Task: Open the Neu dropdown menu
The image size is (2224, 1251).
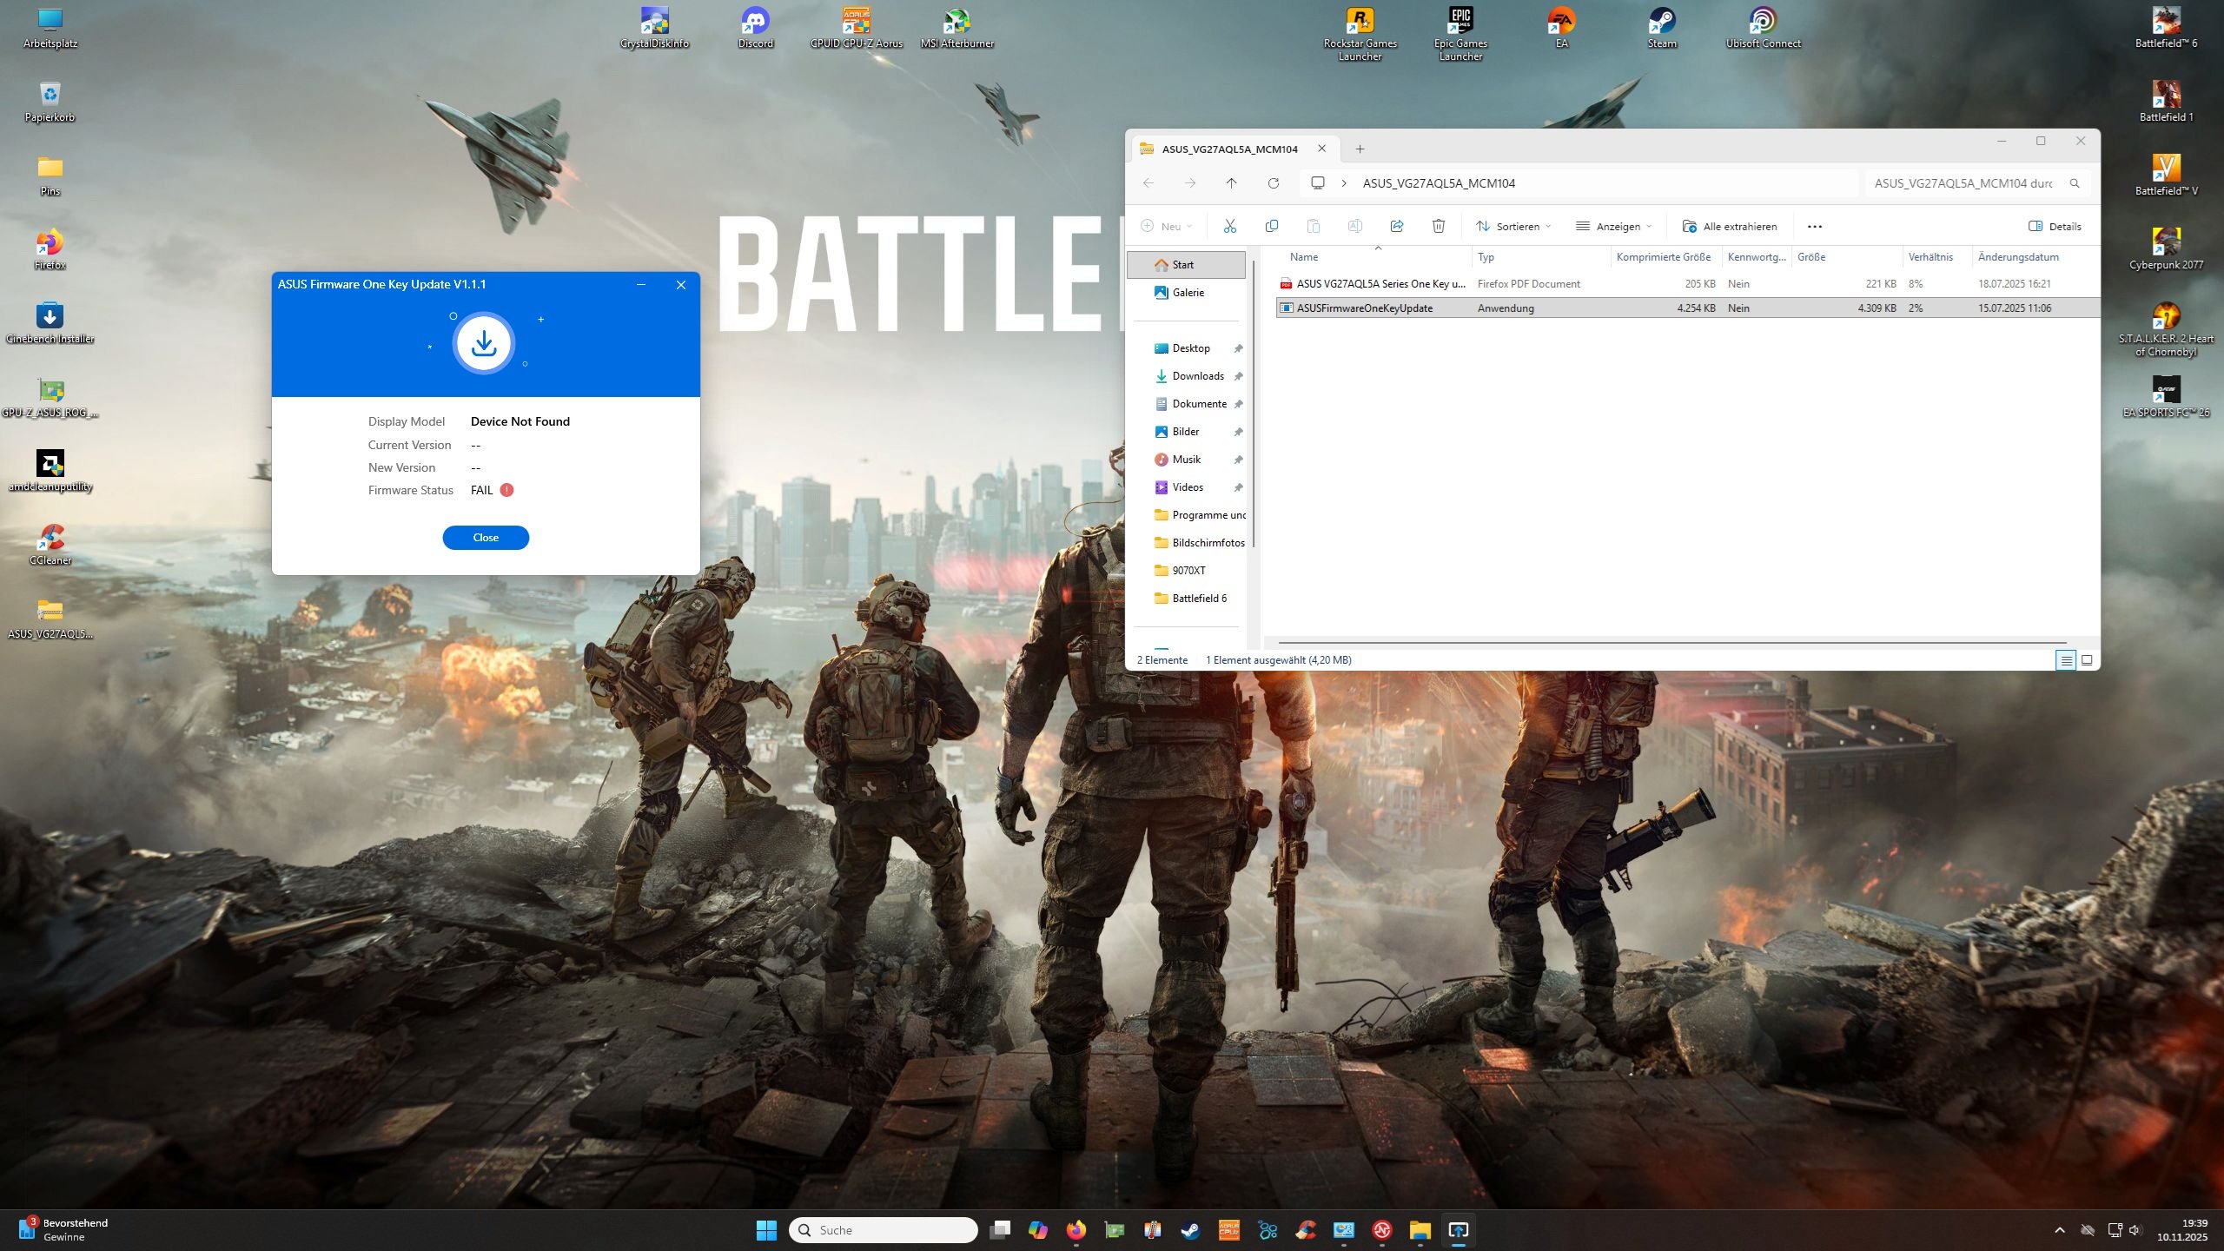Action: [1166, 227]
